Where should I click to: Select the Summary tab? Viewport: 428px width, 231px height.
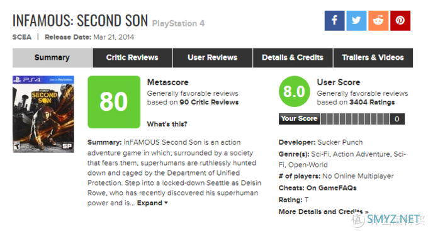(52, 58)
